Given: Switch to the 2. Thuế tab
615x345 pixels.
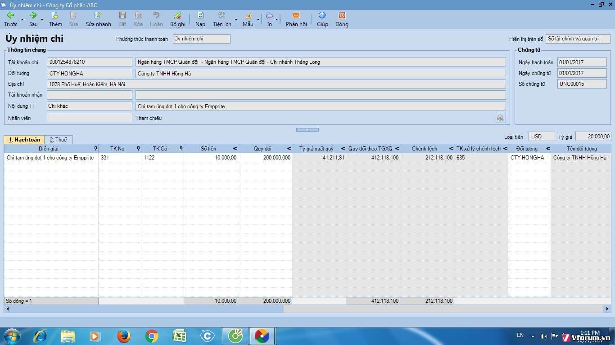Looking at the screenshot, I should 58,140.
